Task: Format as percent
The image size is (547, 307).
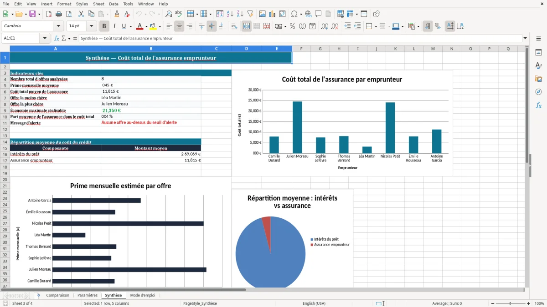Action: point(293,26)
